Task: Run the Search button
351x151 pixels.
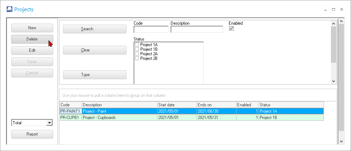Action: 94,29
